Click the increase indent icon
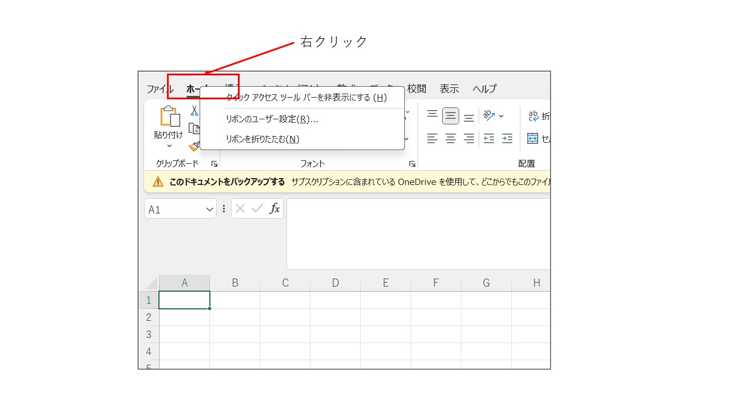Screen dimensions: 732x411 tap(507, 138)
